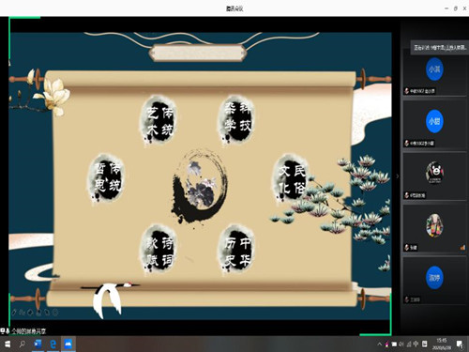469x352 pixels.
Task: Open the 诗词歌赋 ink blot
Action: [159, 250]
